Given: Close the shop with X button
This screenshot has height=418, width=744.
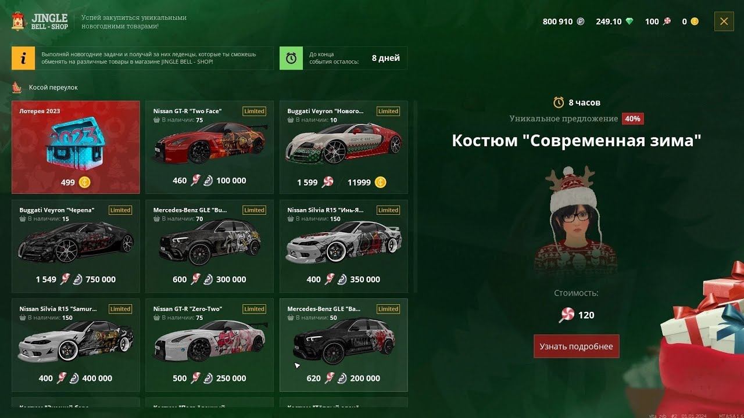Looking at the screenshot, I should point(724,21).
